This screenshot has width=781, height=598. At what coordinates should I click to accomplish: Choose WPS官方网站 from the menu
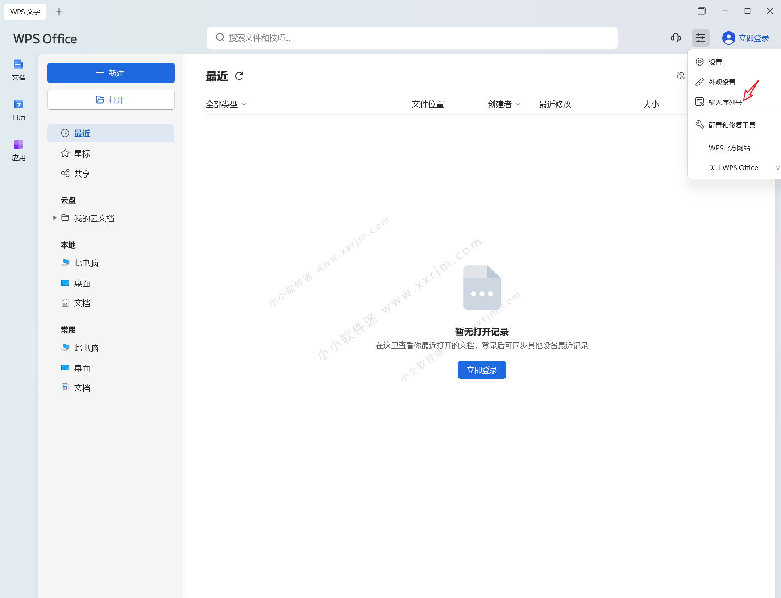coord(735,148)
